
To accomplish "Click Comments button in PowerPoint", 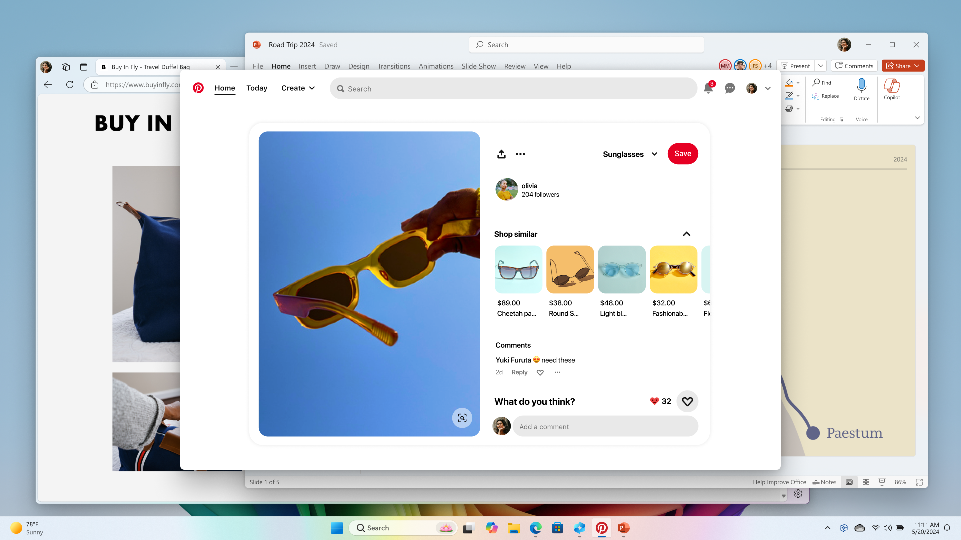I will coord(854,66).
